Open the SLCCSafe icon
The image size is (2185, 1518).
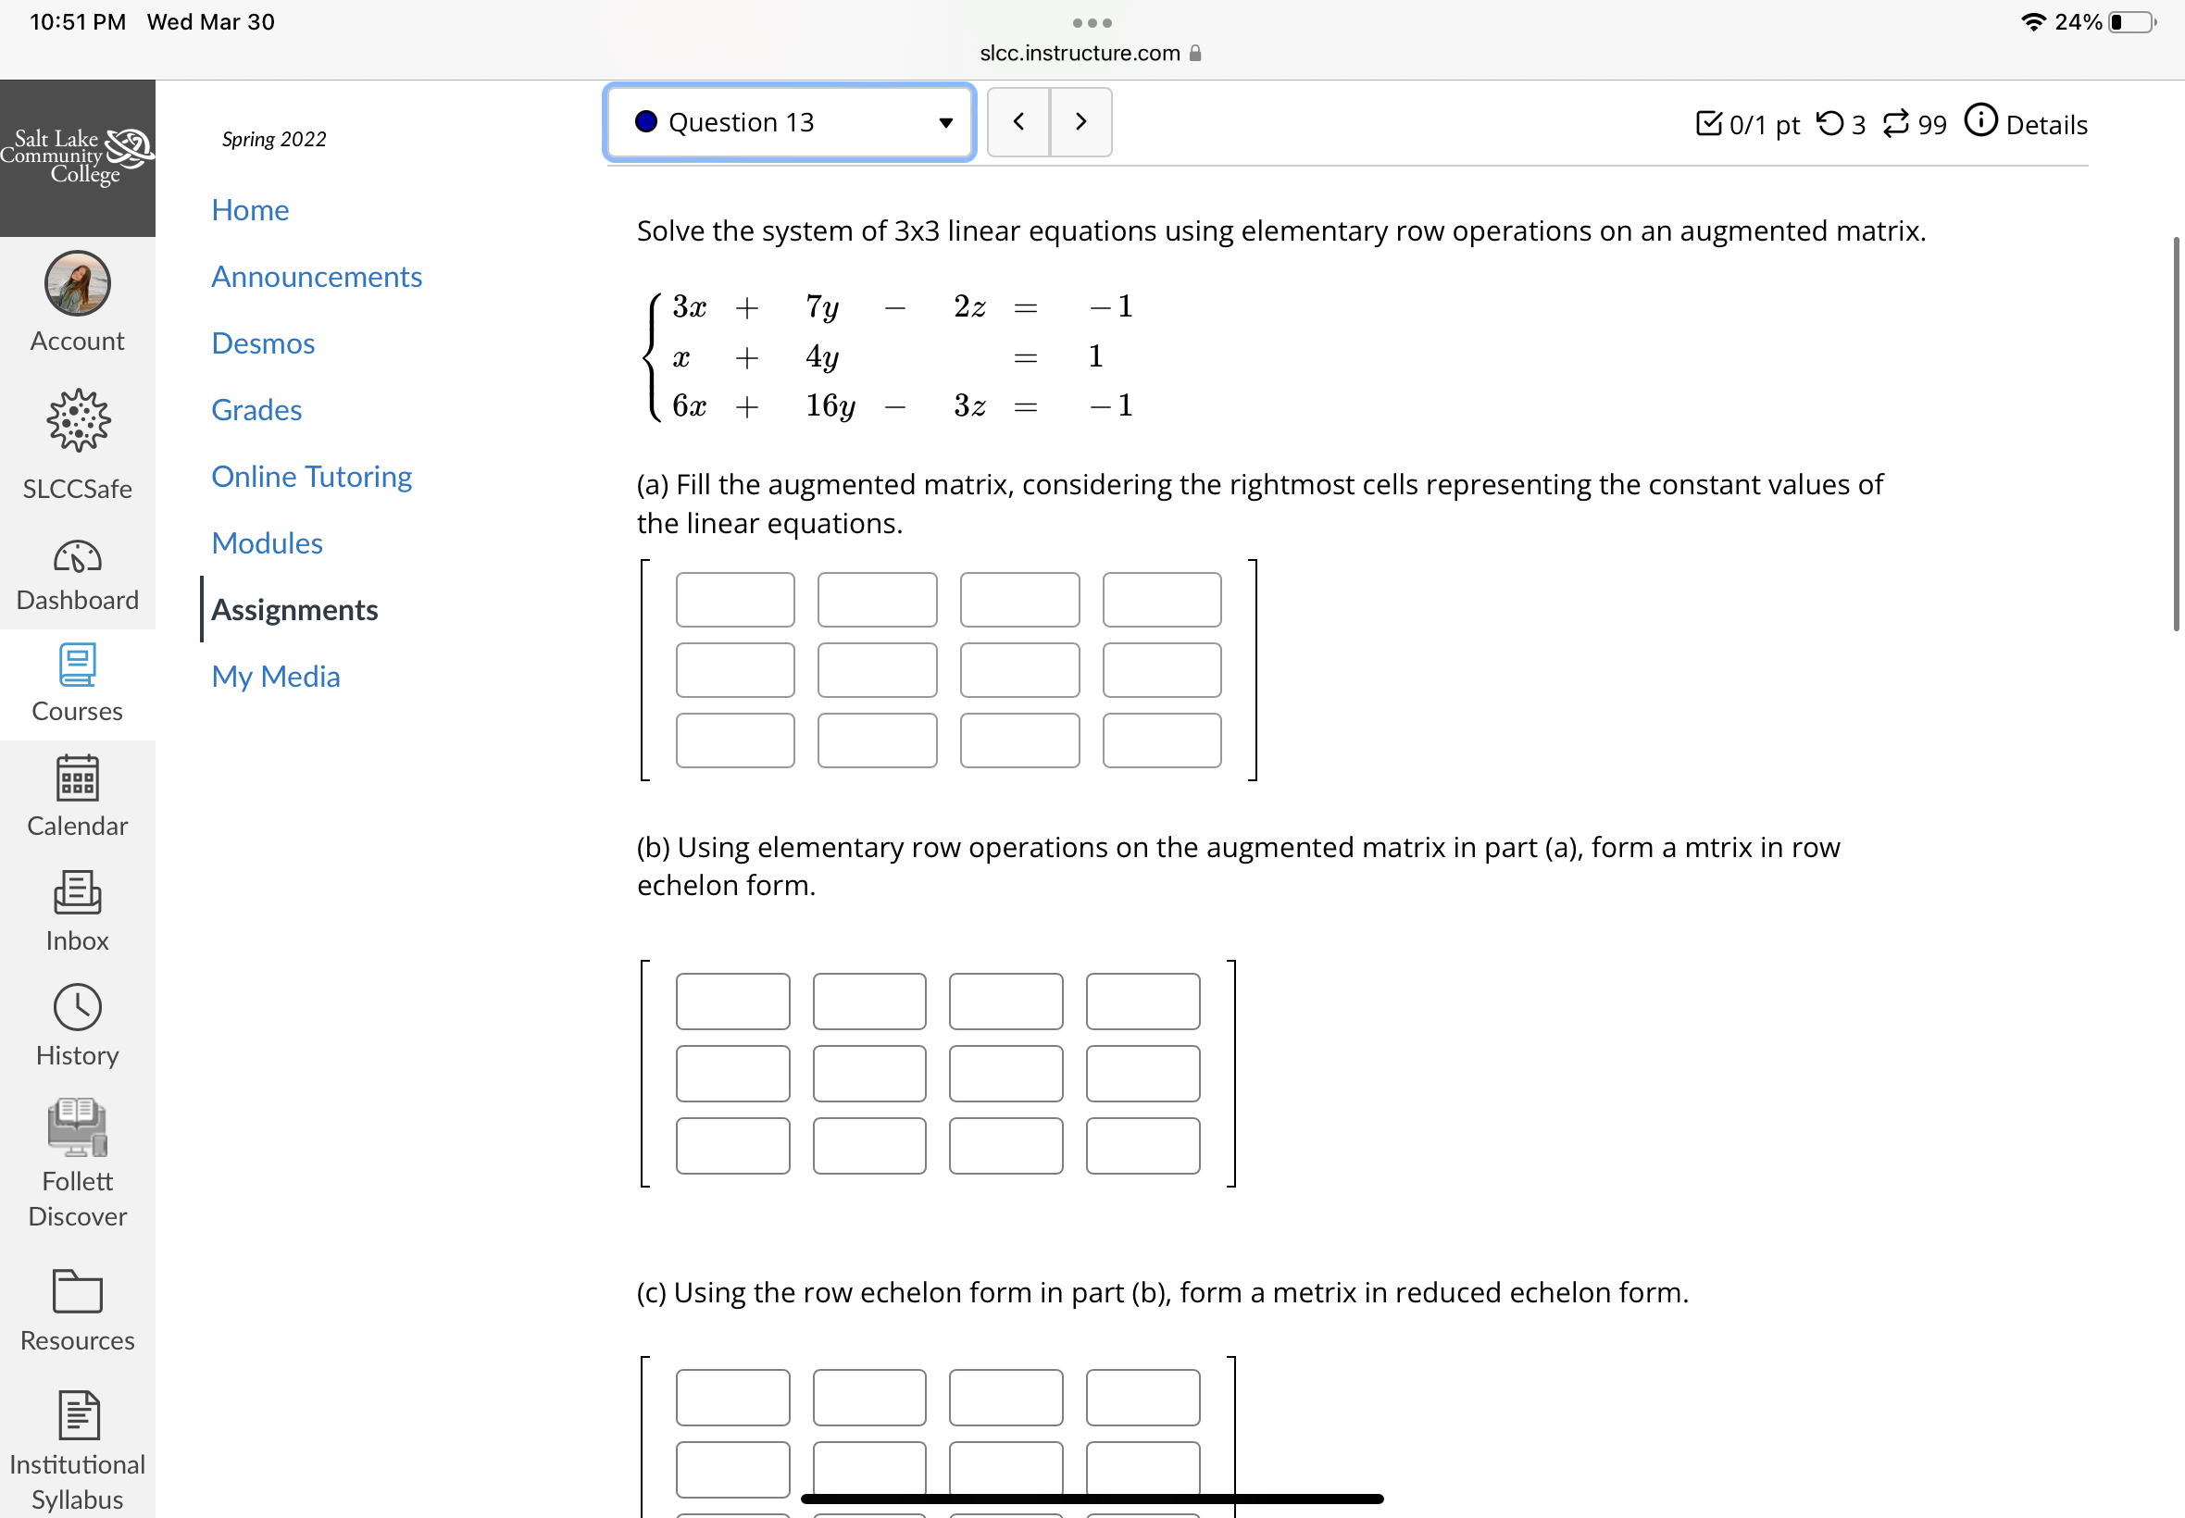point(77,420)
